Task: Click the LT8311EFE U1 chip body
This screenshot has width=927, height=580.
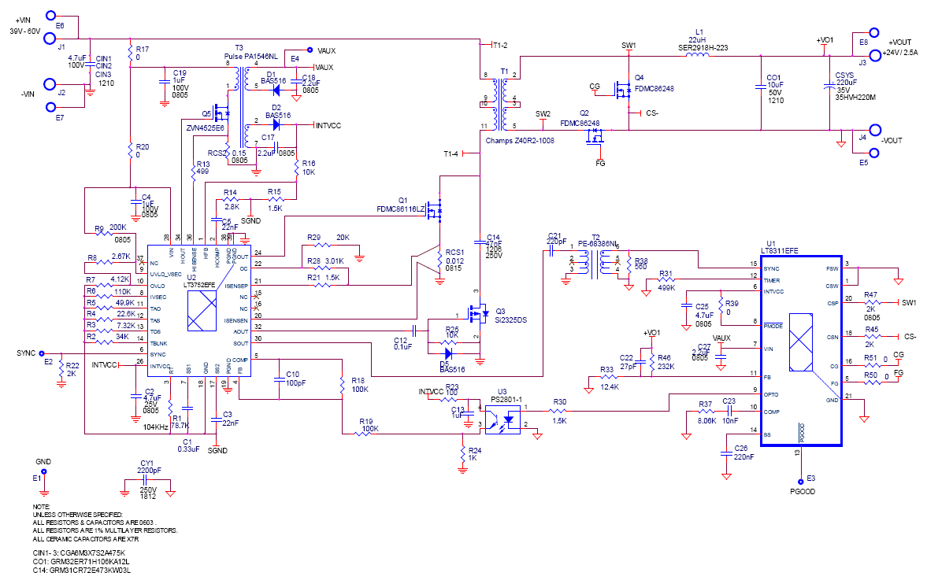Action: [x=800, y=351]
